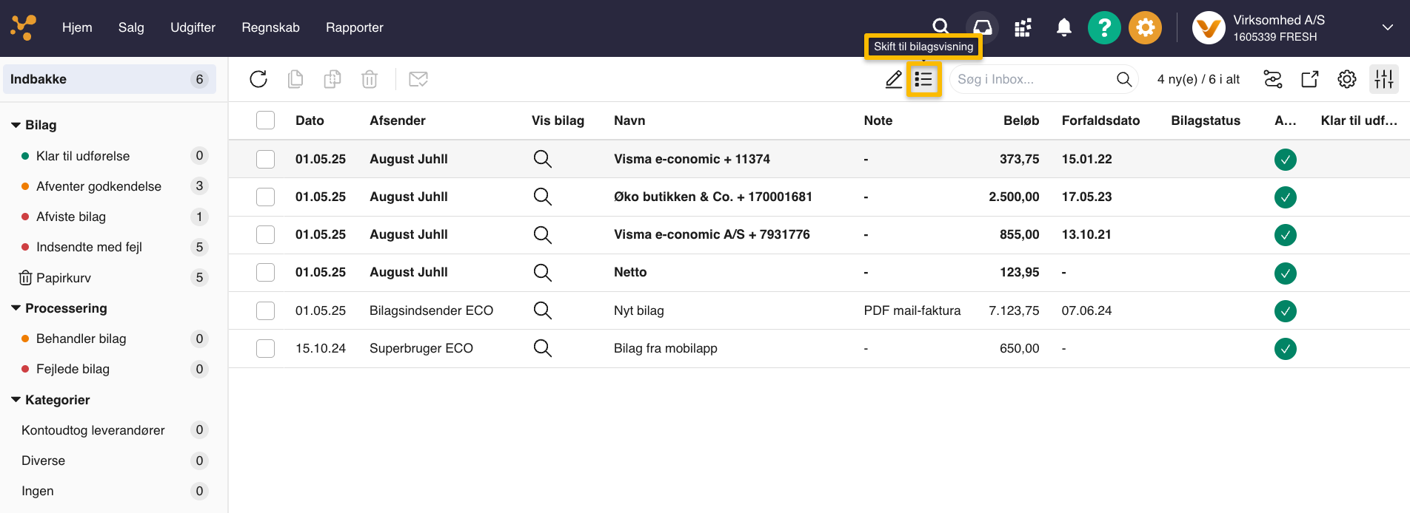Click the refresh inbox icon
Screen dimensions: 1410x513
(258, 79)
